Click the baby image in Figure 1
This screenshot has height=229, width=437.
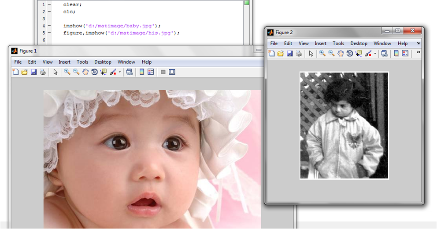tap(152, 159)
